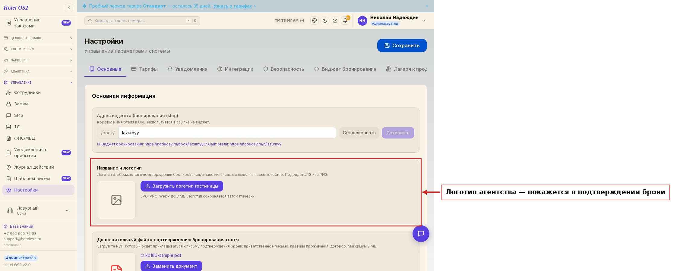Click the Сгенерировать slug button
Screen dimensions: 677x271
[359, 133]
